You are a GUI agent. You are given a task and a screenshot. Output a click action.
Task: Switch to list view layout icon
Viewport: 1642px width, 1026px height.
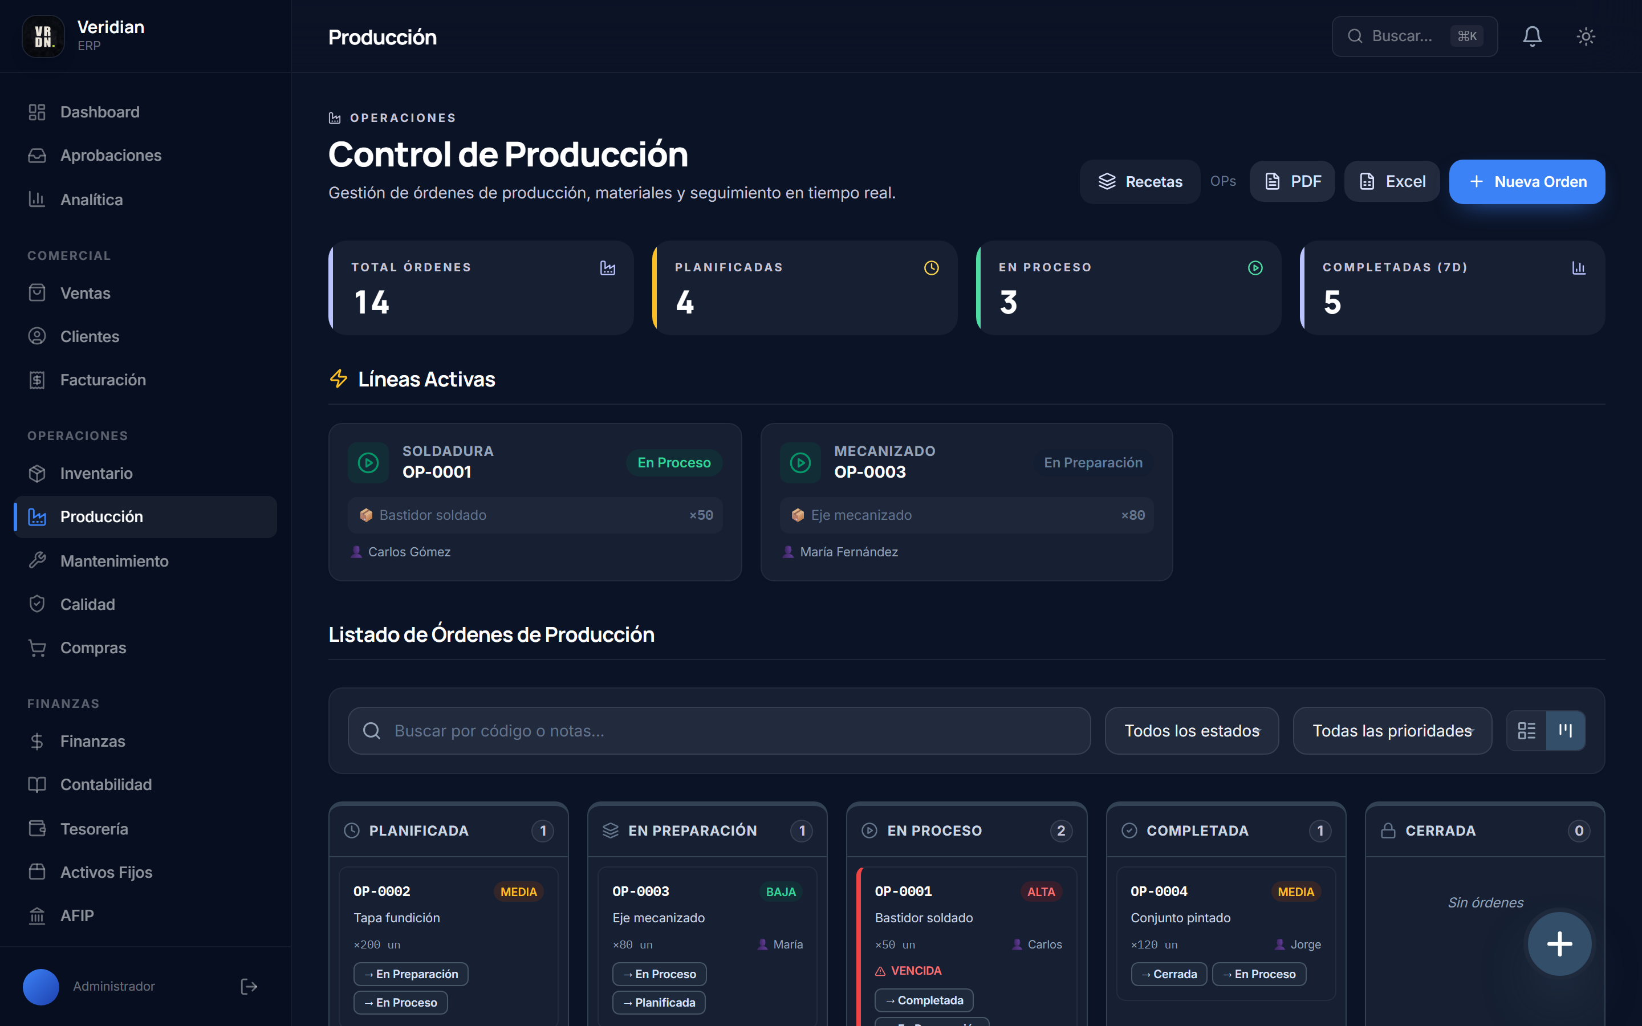[x=1527, y=731]
